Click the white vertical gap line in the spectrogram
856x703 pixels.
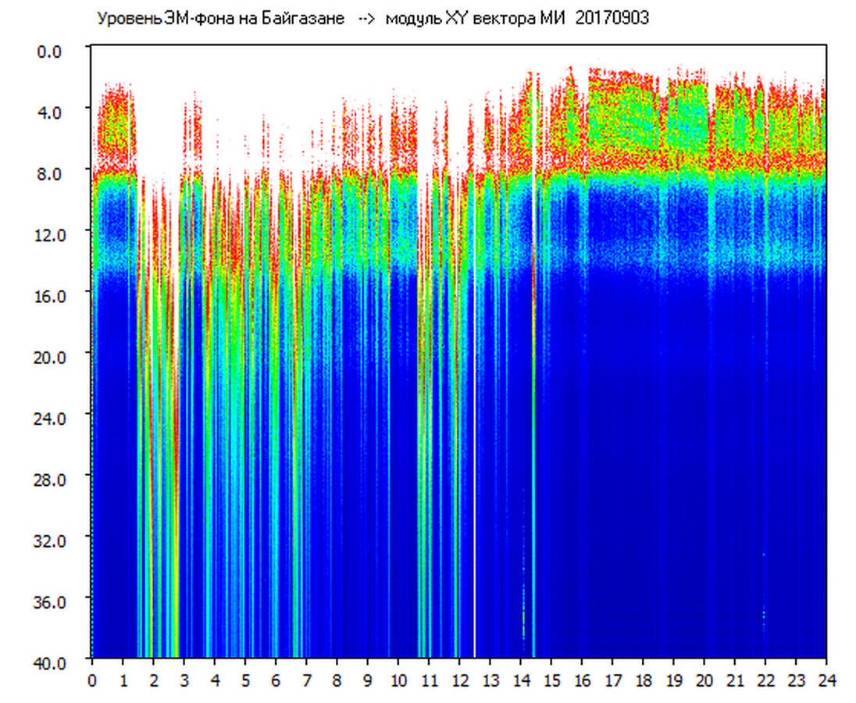coord(474,469)
